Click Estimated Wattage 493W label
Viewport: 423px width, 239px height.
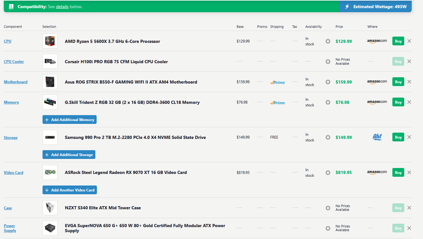pos(380,7)
